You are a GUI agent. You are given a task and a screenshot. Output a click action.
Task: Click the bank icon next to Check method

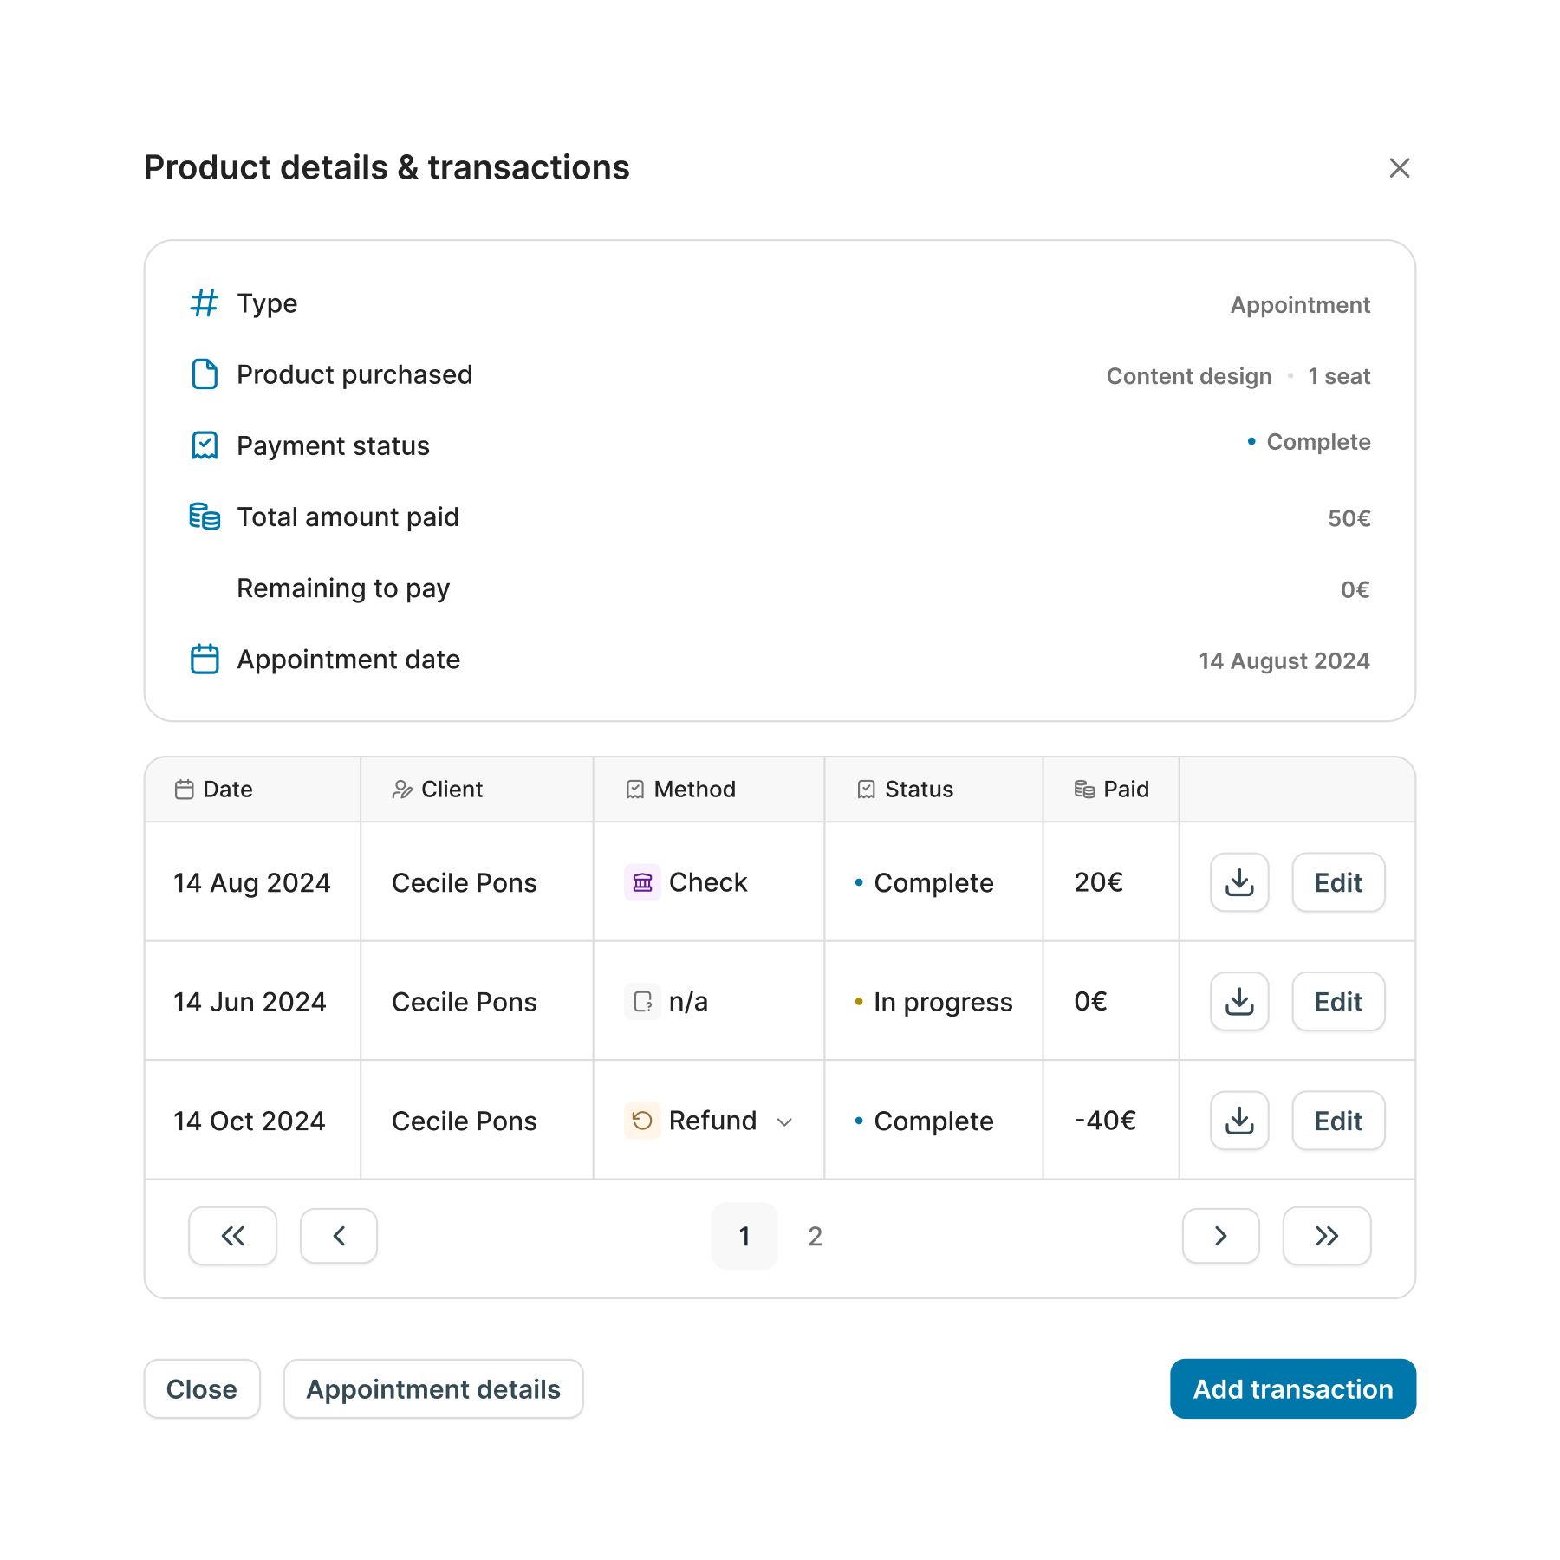[641, 882]
